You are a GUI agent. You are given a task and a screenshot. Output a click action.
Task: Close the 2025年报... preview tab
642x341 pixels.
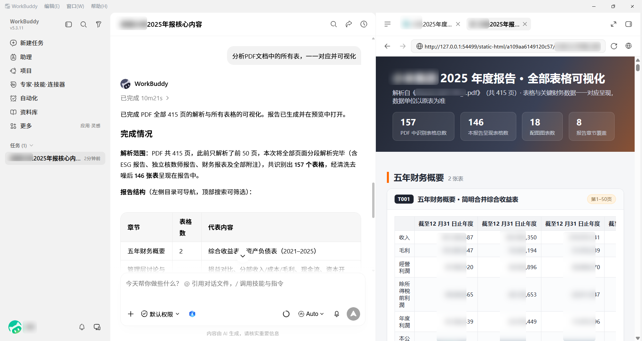click(525, 24)
